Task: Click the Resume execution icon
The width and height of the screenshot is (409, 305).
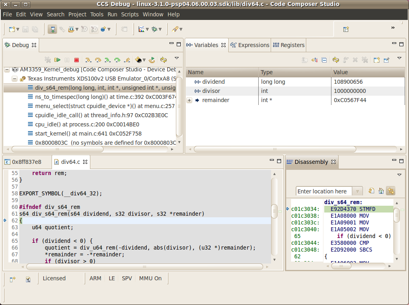Action: pos(57,60)
